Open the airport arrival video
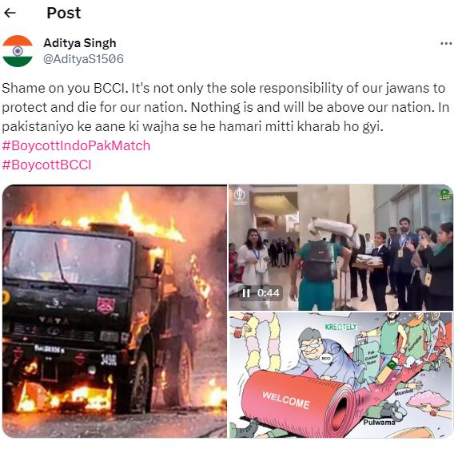Screen dimensions: 466x449 point(341,248)
